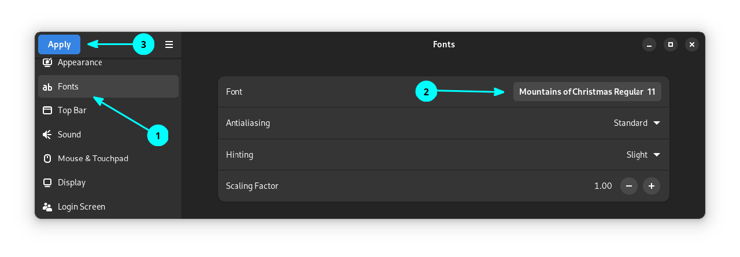Maximize the Fonts window
Screen dimensions: 740x257
(671, 44)
